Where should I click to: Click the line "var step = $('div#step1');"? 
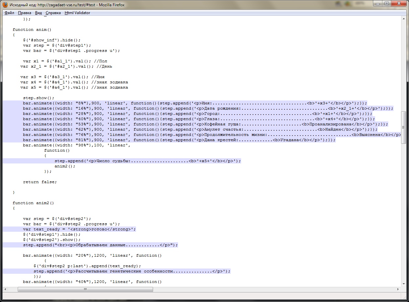(57, 45)
